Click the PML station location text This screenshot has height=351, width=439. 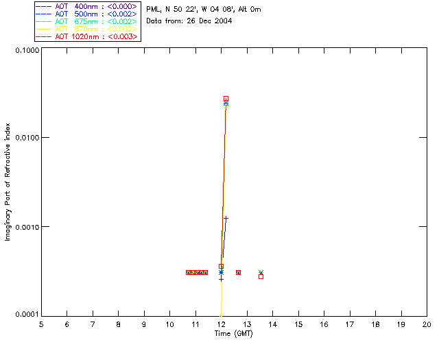pos(204,10)
